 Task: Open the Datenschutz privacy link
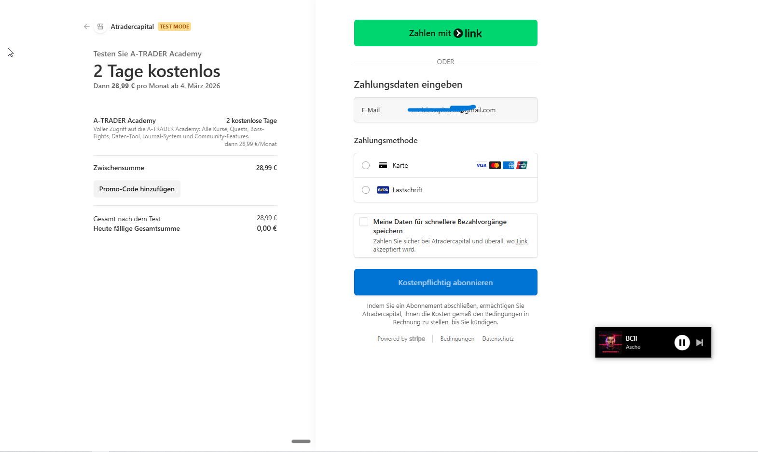497,339
